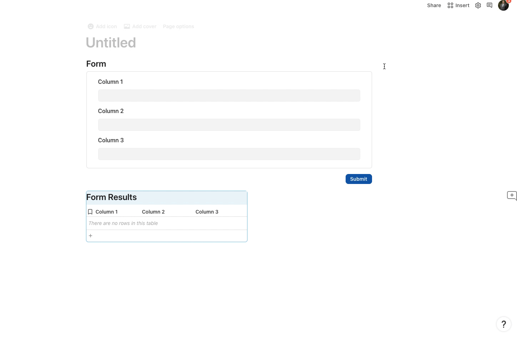The width and height of the screenshot is (517, 338).
Task: Click the Column 2 form input field
Action: pos(229,125)
